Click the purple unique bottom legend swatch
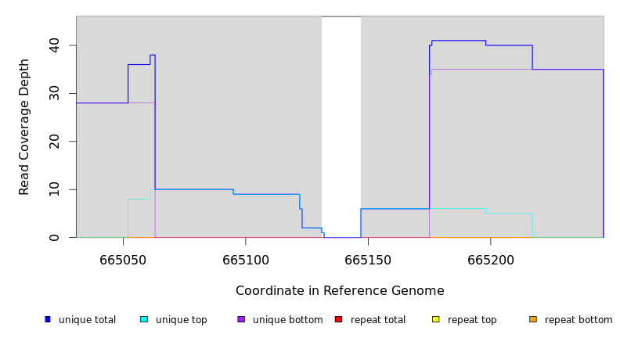This screenshot has width=620, height=338. pyautogui.click(x=241, y=319)
